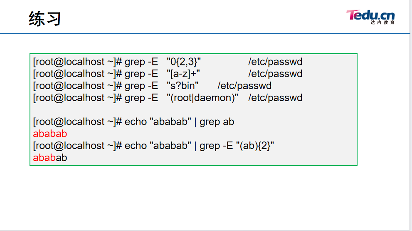412x231 pixels.
Task: Click the partially red ababab output
Action: 50,158
